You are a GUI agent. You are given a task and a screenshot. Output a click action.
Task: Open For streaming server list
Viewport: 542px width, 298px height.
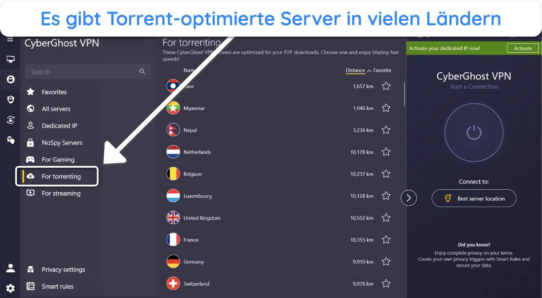[x=61, y=193]
